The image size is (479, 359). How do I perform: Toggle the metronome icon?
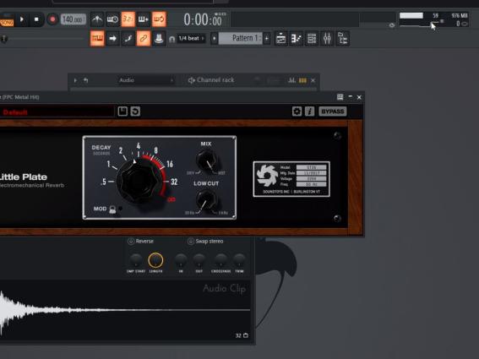click(x=97, y=19)
